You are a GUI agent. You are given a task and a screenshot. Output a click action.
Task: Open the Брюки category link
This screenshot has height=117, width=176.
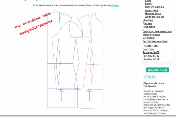[x=149, y=4]
